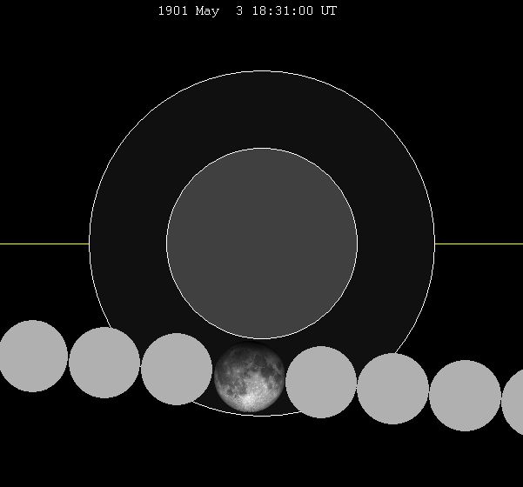This screenshot has width=523, height=487.
Task: Click the top of the outer penumbra outline
Action: [261, 71]
